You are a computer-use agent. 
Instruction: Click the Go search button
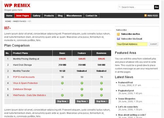tap(156, 7)
